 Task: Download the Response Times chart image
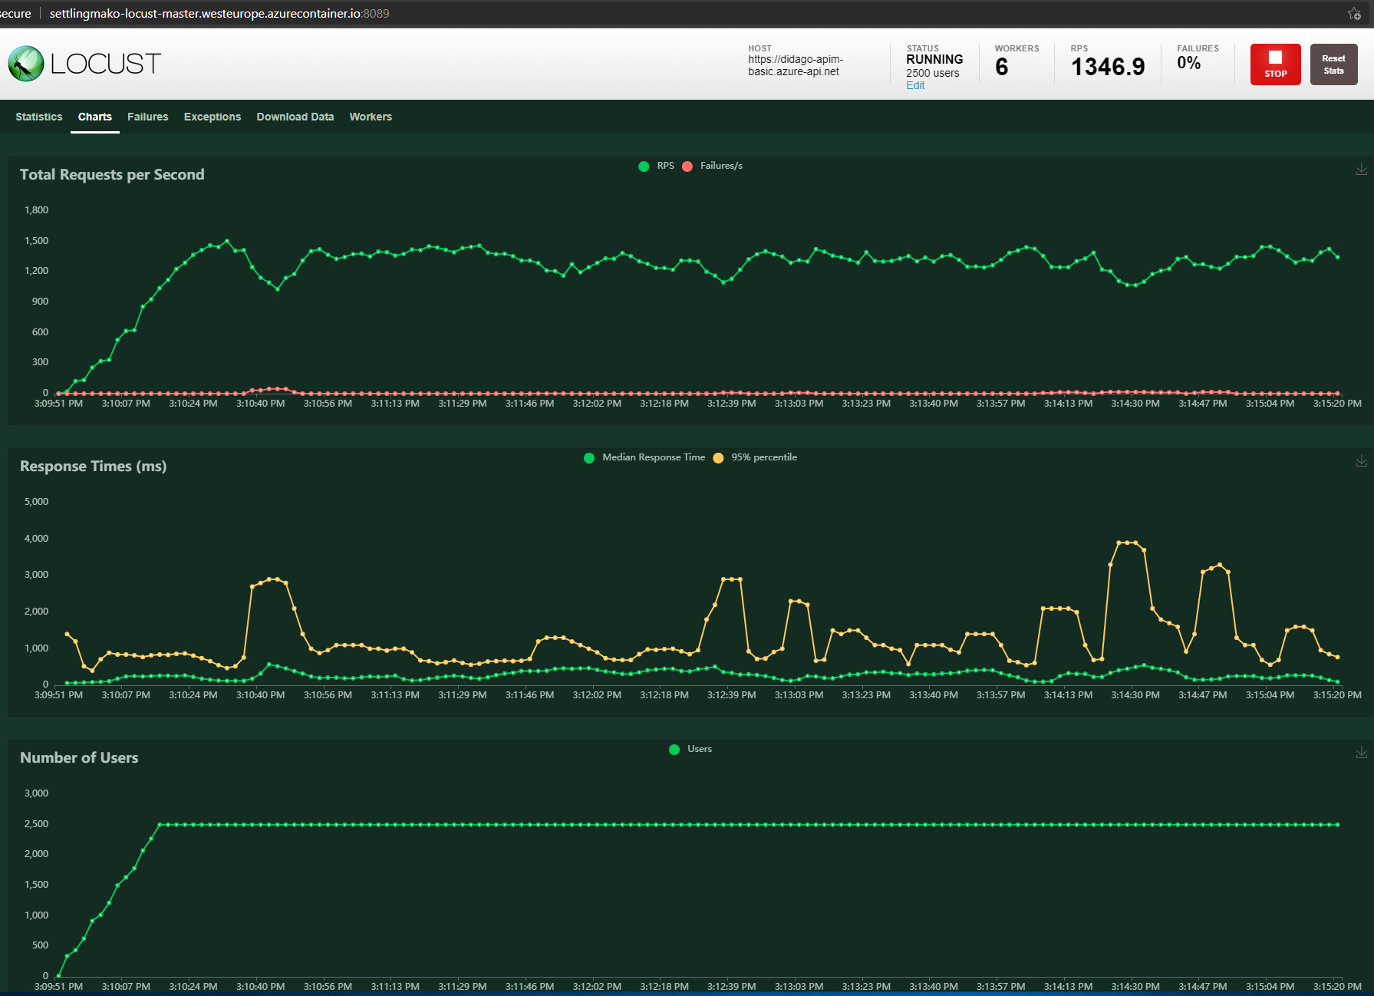pos(1361,461)
